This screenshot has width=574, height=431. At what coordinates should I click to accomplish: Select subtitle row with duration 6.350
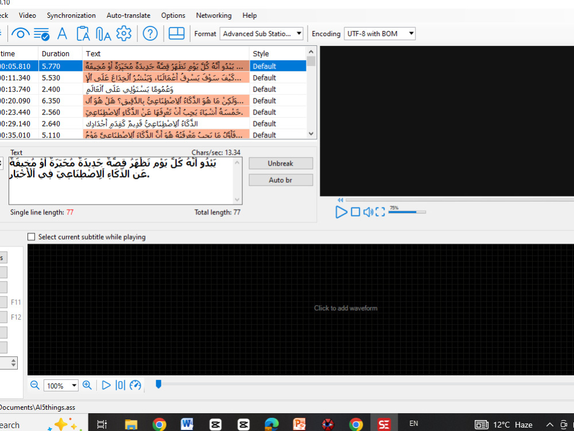(x=153, y=101)
